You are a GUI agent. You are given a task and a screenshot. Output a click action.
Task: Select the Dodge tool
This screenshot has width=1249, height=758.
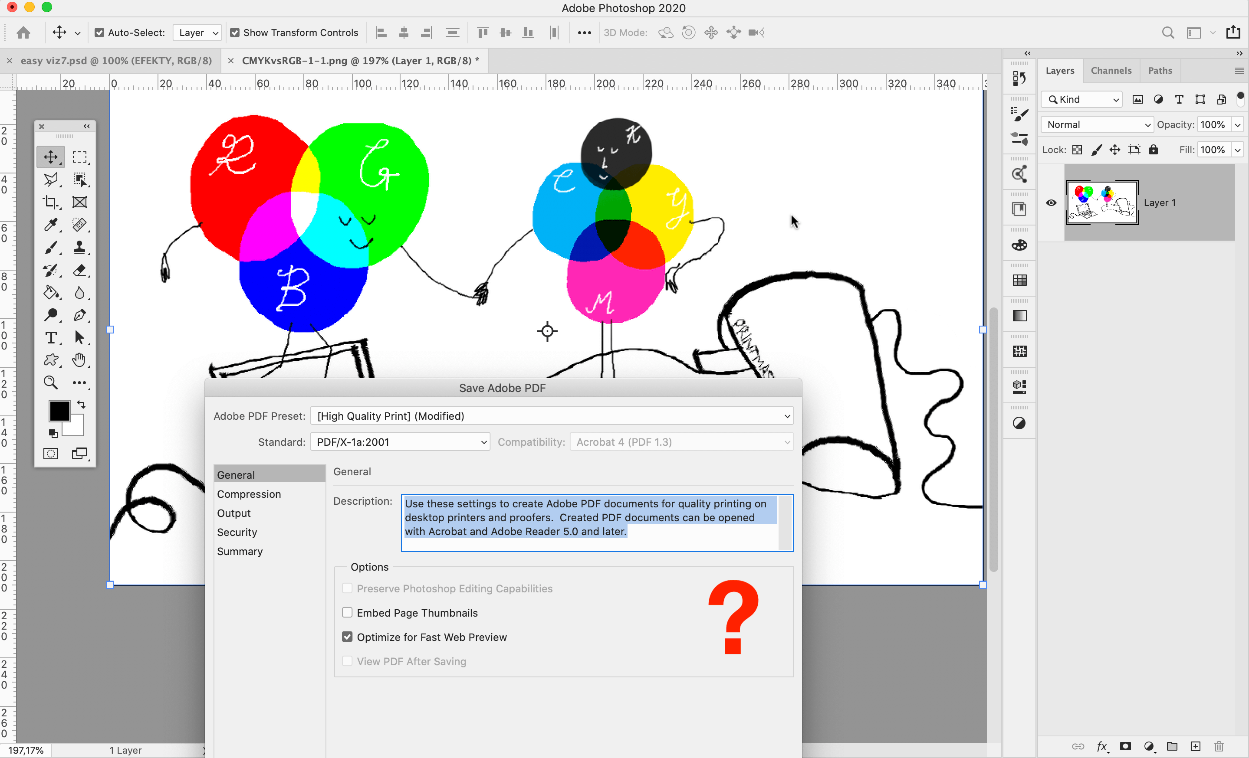pos(51,315)
